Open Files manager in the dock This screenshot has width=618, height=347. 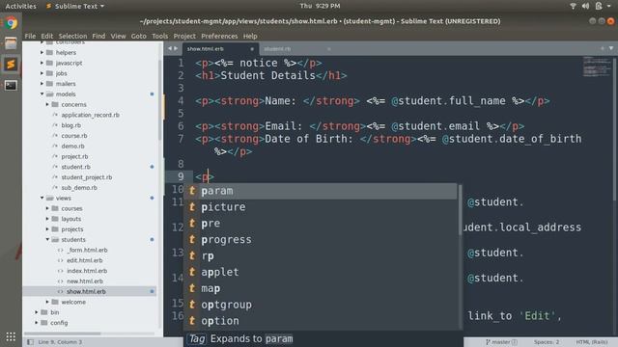11,43
